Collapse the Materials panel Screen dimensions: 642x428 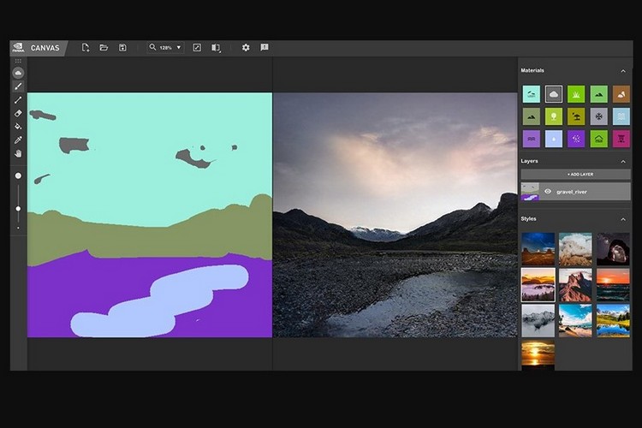tap(623, 71)
